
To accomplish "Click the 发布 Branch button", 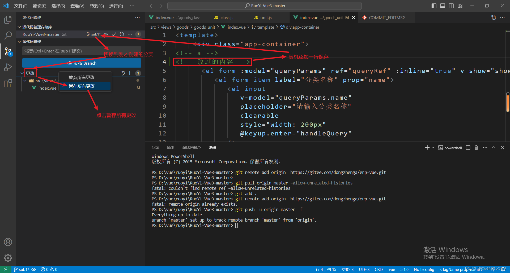I will click(82, 63).
